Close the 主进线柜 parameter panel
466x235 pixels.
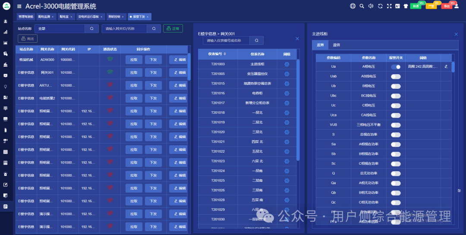pos(456,34)
